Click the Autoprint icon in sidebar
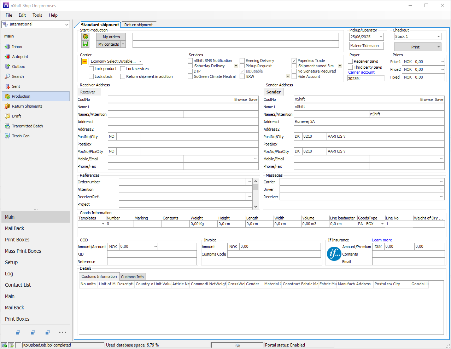This screenshot has height=349, width=451. (7, 57)
